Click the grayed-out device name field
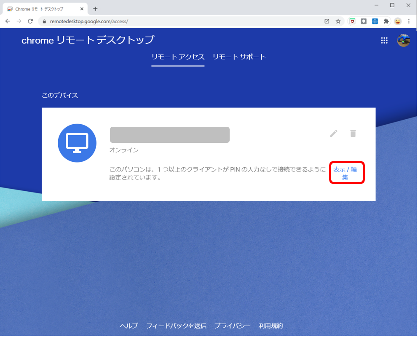This screenshot has width=418, height=337. 170,135
